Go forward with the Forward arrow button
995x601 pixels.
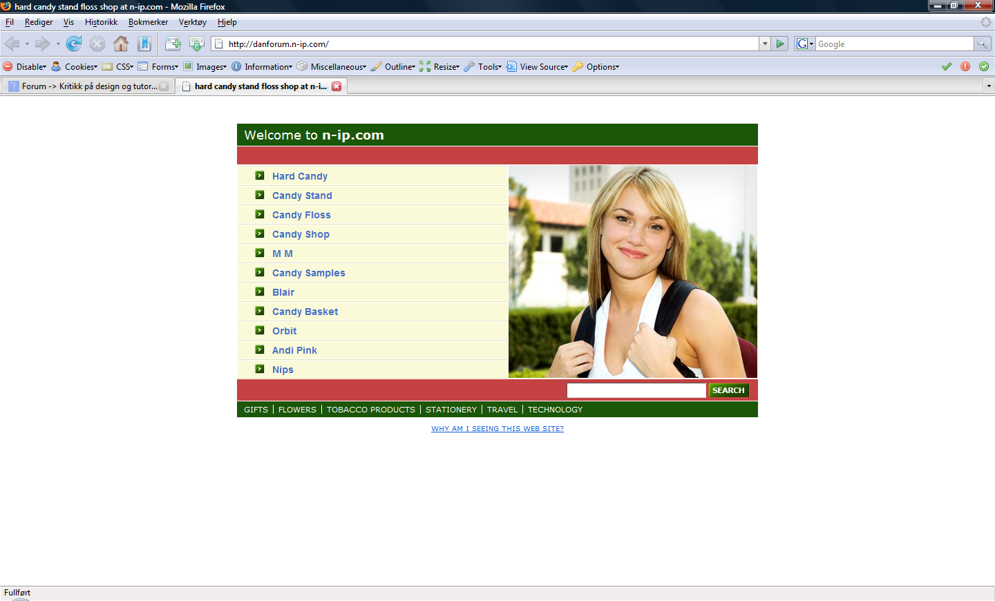42,44
